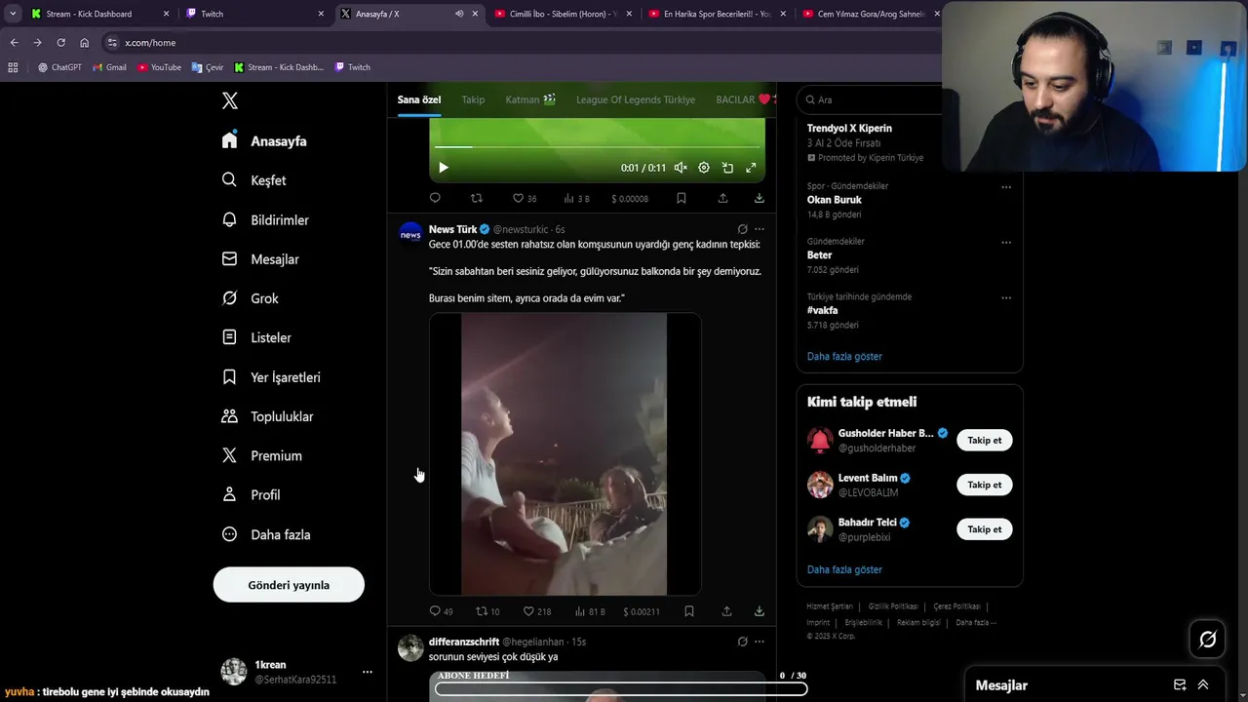This screenshot has height=702, width=1248.
Task: Open Grok from the sidebar
Action: pyautogui.click(x=250, y=298)
